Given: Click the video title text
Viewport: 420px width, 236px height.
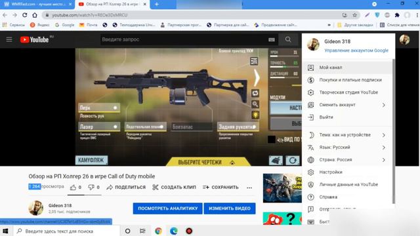Looking at the screenshot, I should pyautogui.click(x=92, y=176).
